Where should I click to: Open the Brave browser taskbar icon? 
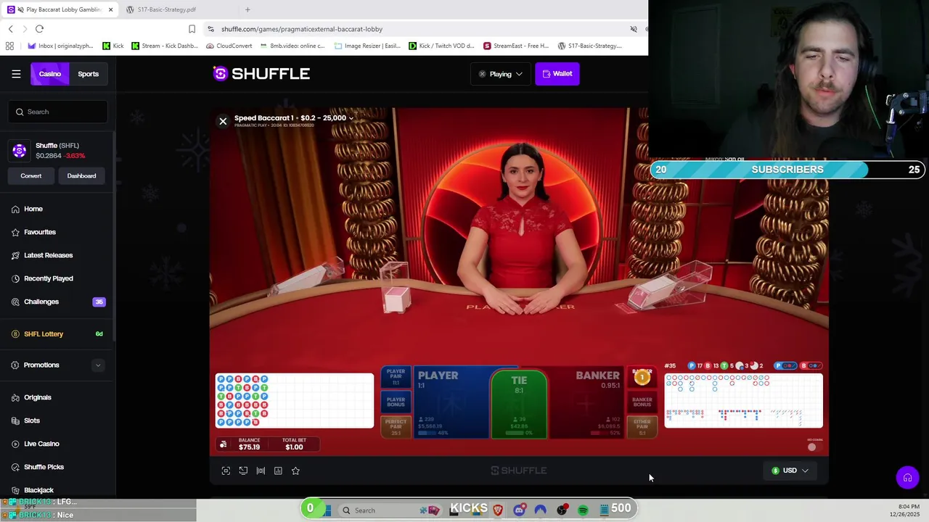point(498,510)
